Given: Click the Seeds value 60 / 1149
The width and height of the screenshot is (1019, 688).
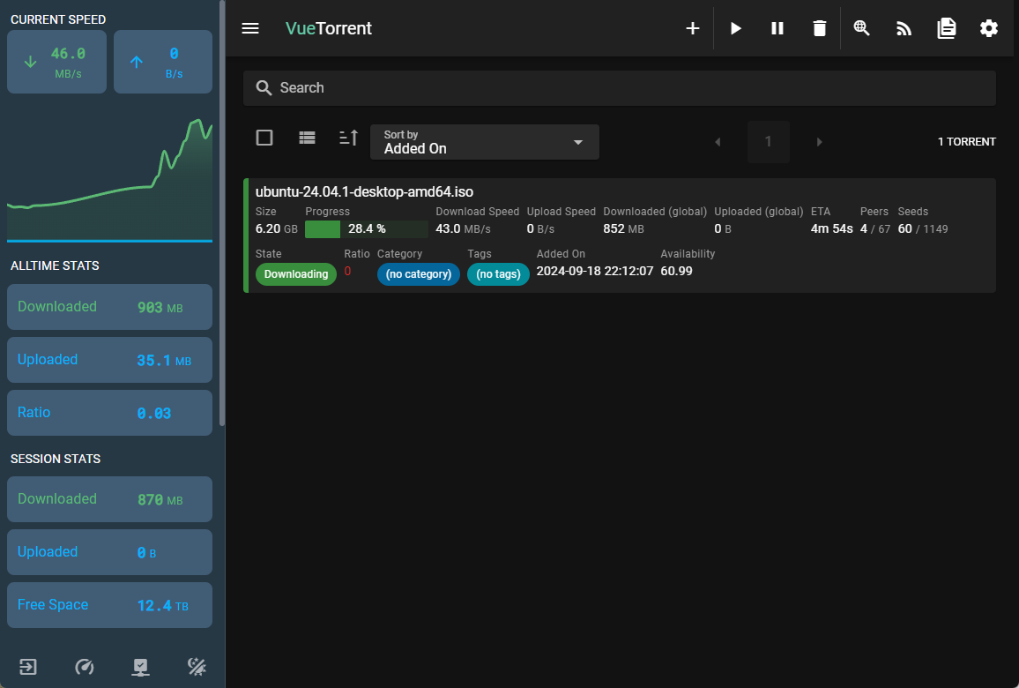Looking at the screenshot, I should 923,229.
